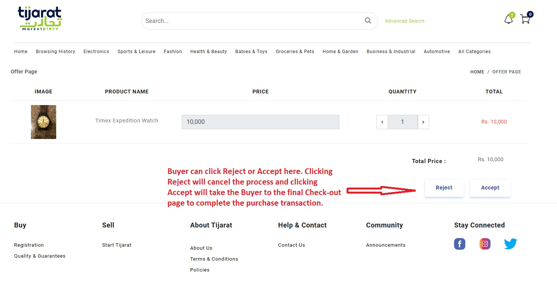
Task: Click the row total 'Rs. 10,000' in red
Action: 494,122
